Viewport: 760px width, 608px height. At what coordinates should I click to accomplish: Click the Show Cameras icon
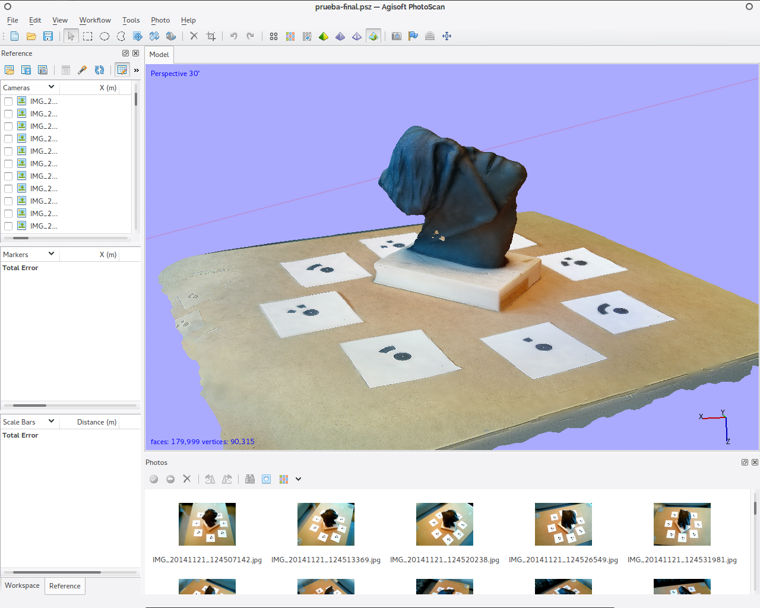(x=397, y=36)
